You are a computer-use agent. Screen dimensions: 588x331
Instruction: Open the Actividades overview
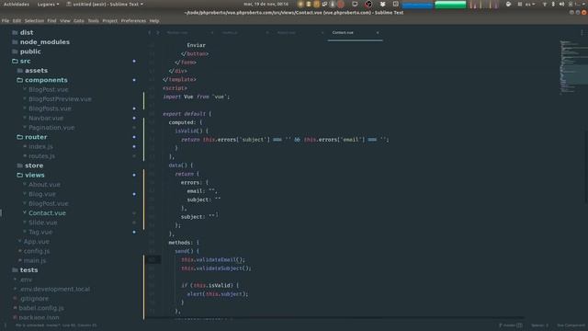pos(17,4)
